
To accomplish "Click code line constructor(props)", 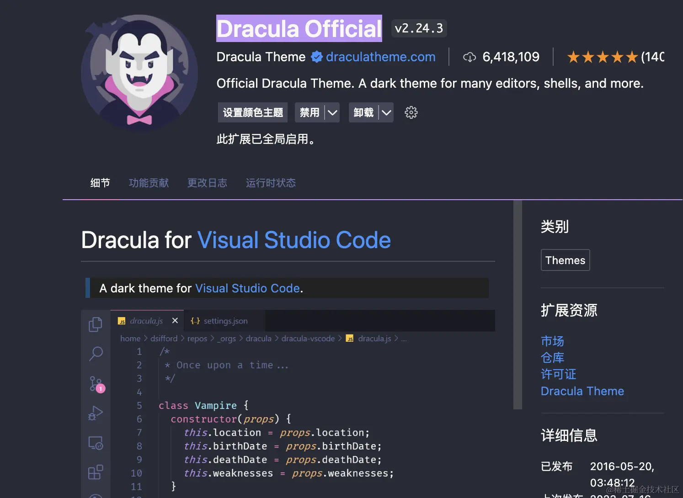I will (231, 419).
